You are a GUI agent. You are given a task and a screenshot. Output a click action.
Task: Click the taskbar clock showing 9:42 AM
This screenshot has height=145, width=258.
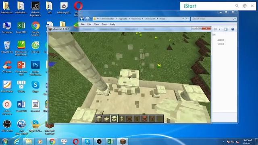[248, 142]
